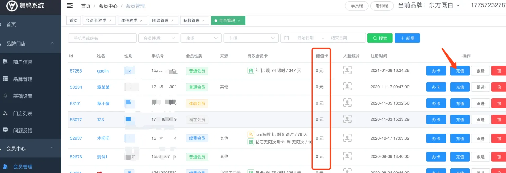The height and width of the screenshot is (173, 506).
Task: Close the 私教管理 tab
Action: tap(203, 21)
